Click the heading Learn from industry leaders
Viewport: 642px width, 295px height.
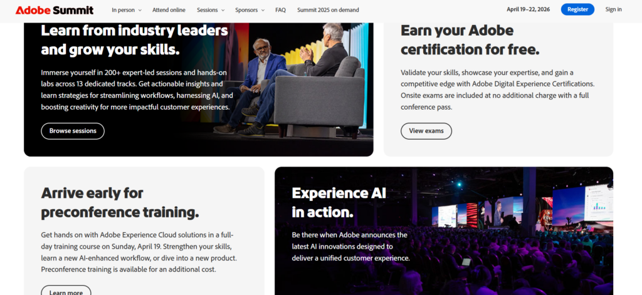[134, 39]
